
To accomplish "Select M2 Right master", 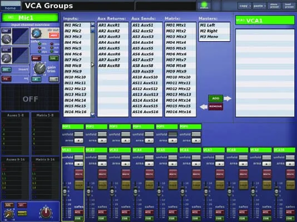I will (215, 31).
